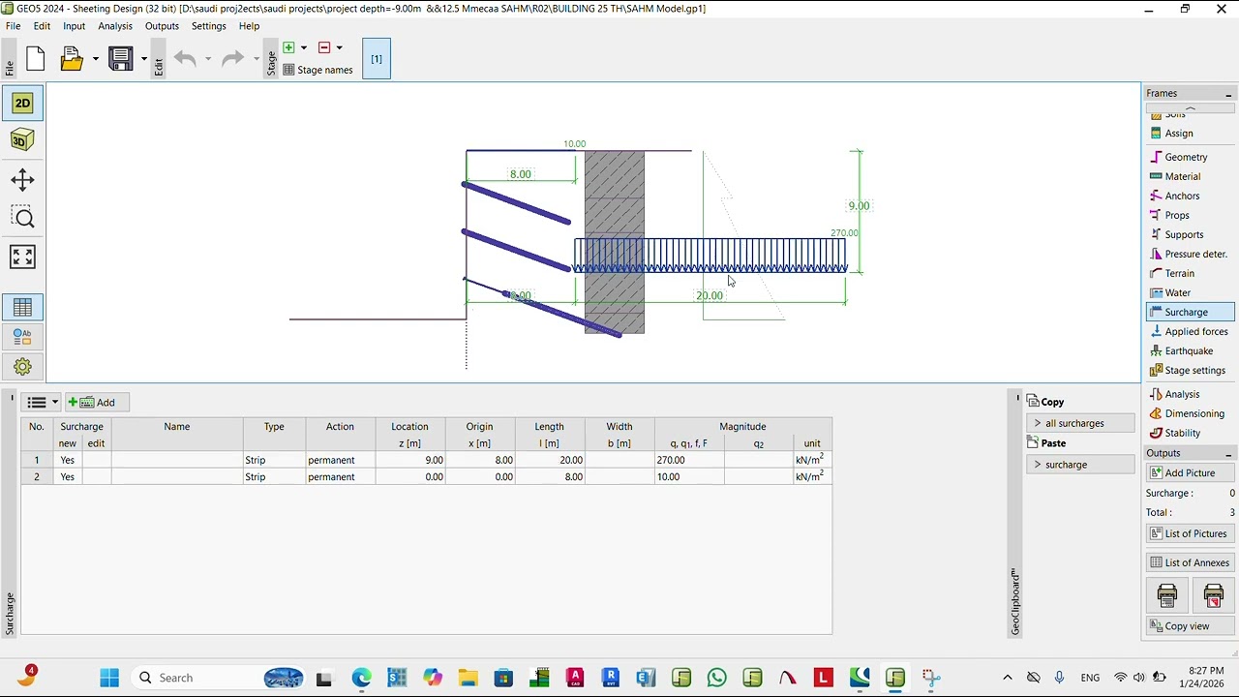Open the Settings menu

(208, 26)
